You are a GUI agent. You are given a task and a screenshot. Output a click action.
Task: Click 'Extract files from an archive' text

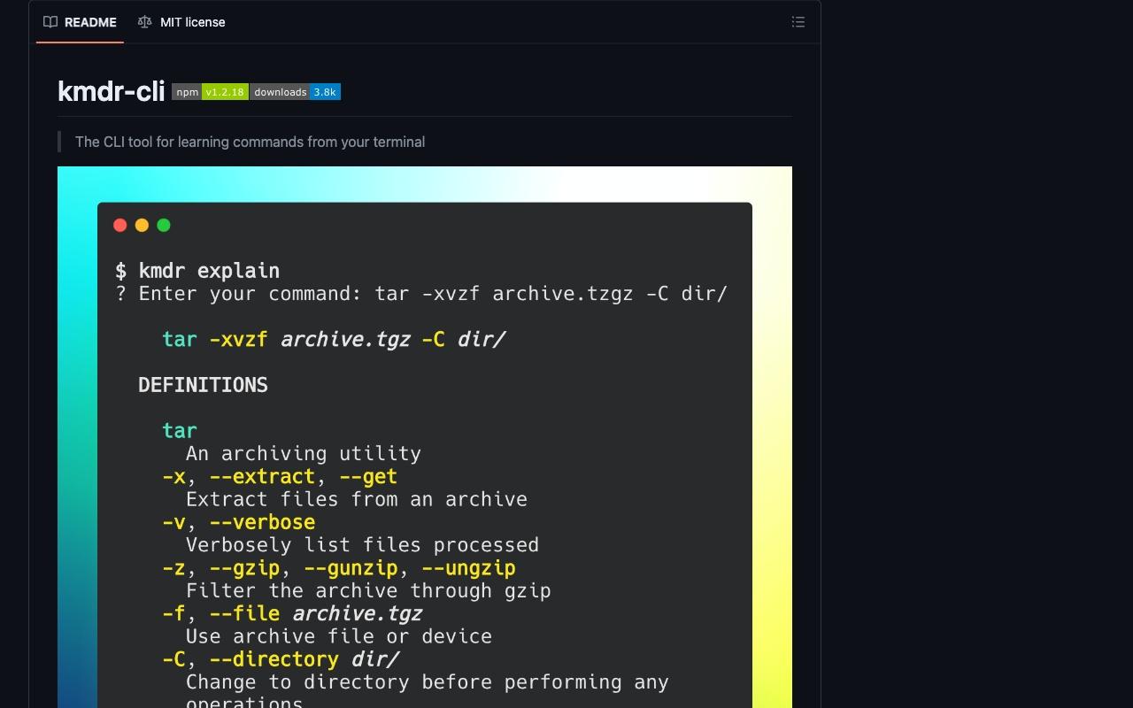click(357, 499)
